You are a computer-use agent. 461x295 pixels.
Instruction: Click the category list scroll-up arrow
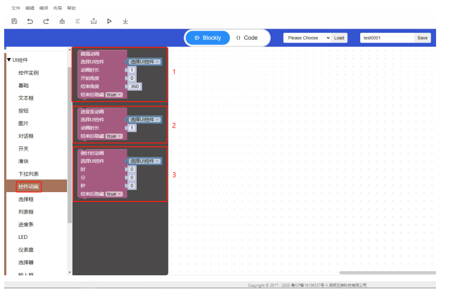coord(70,50)
